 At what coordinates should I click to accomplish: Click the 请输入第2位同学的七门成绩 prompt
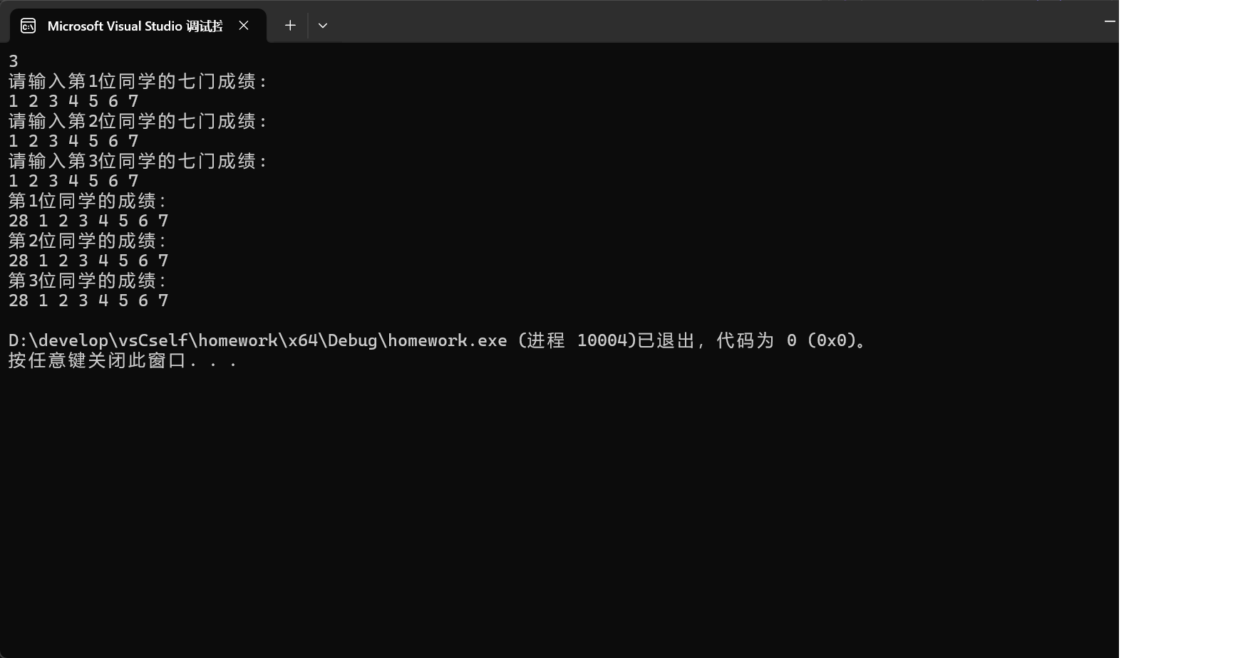(x=135, y=121)
